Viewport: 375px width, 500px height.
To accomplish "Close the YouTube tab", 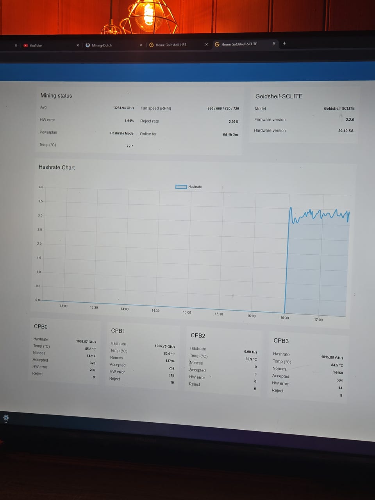I will point(78,45).
